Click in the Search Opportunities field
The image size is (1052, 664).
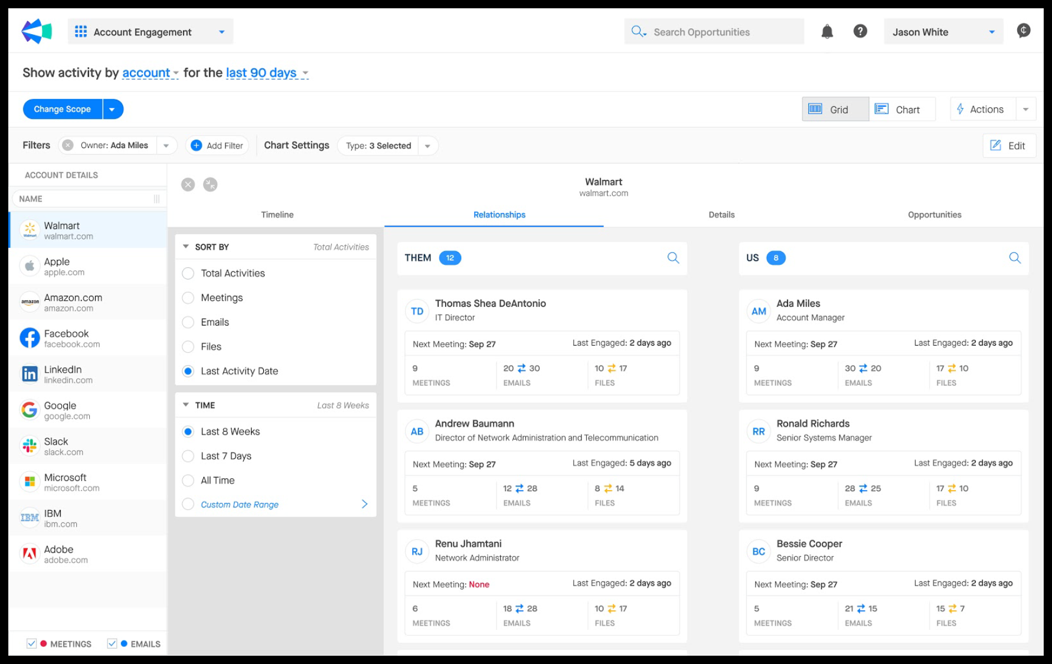pyautogui.click(x=714, y=32)
